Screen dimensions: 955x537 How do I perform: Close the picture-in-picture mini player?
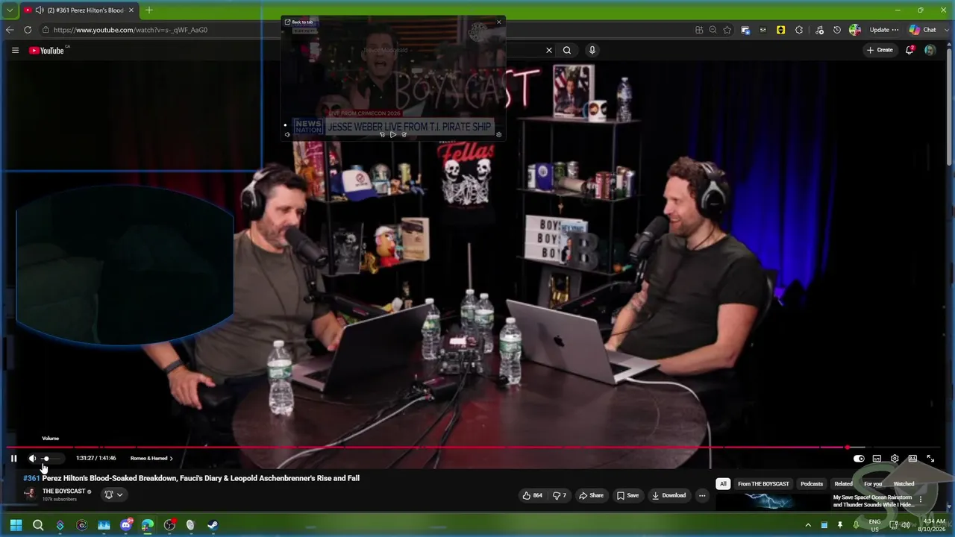coord(499,22)
